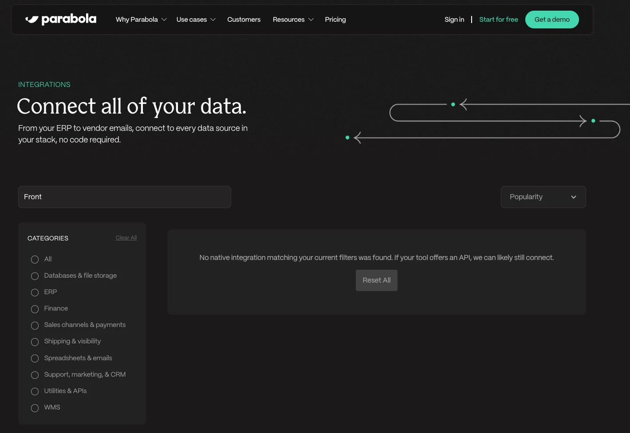Viewport: 630px width, 433px height.
Task: Select the ERP category radio button
Action: (35, 292)
